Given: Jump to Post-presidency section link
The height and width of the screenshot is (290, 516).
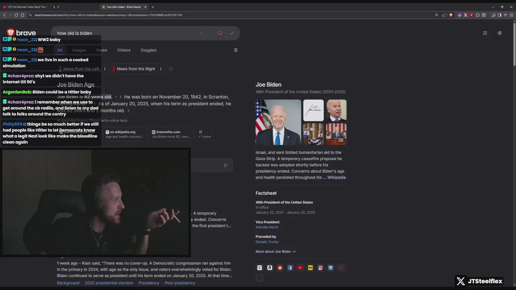Looking at the screenshot, I should click(x=180, y=283).
